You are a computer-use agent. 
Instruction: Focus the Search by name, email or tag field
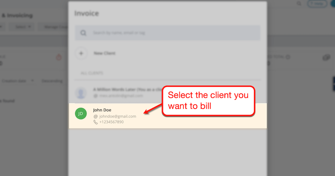pyautogui.click(x=168, y=33)
